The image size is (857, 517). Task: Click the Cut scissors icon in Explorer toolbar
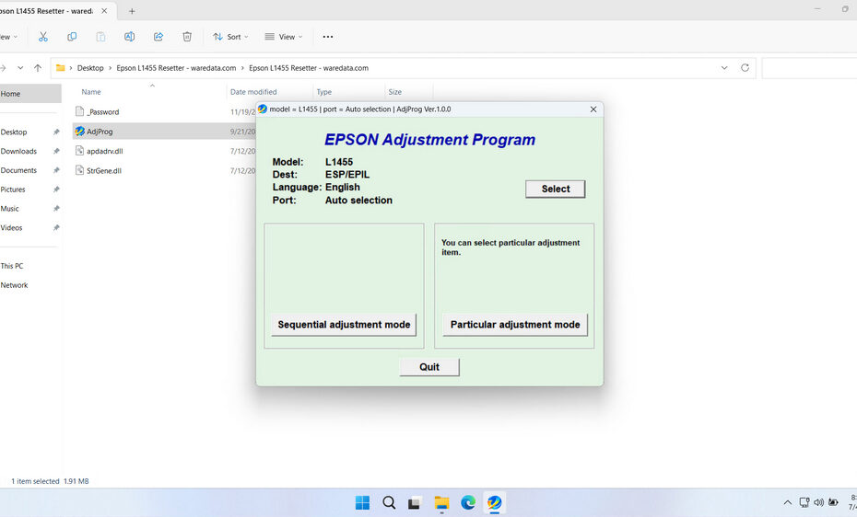click(43, 37)
